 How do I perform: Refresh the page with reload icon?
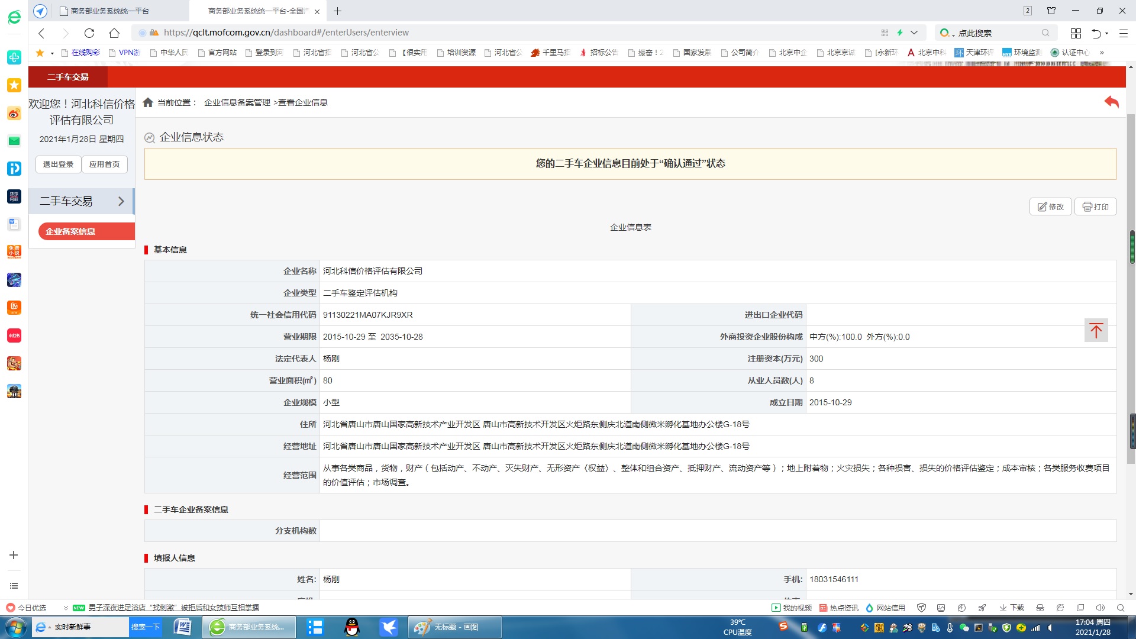89,33
